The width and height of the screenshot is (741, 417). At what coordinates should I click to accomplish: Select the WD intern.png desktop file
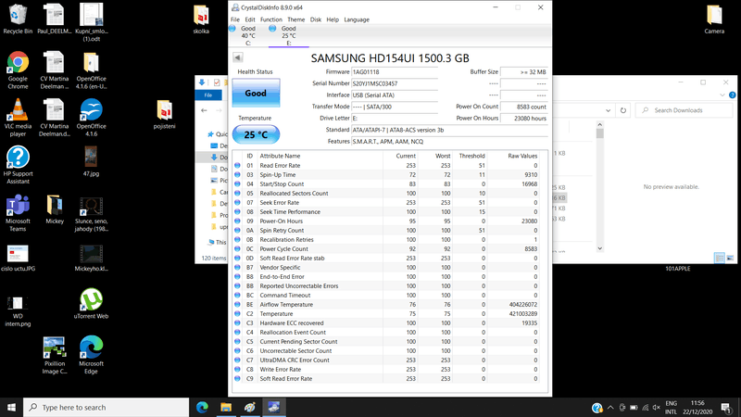click(x=18, y=311)
